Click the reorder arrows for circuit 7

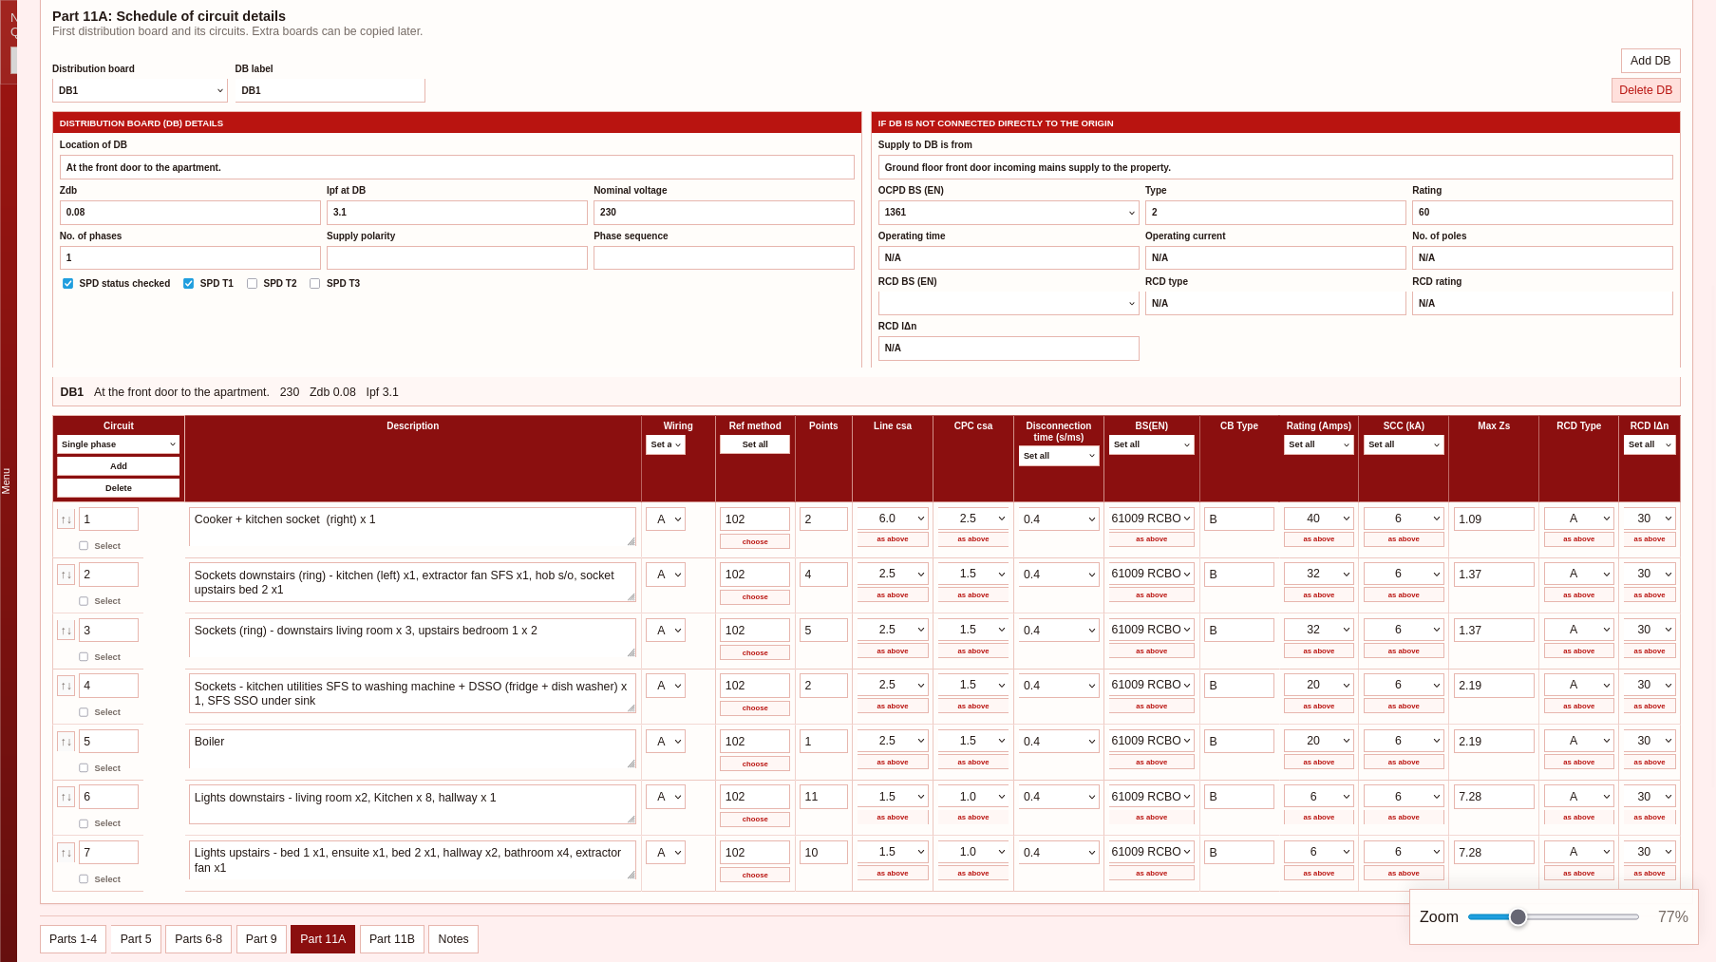click(x=66, y=853)
